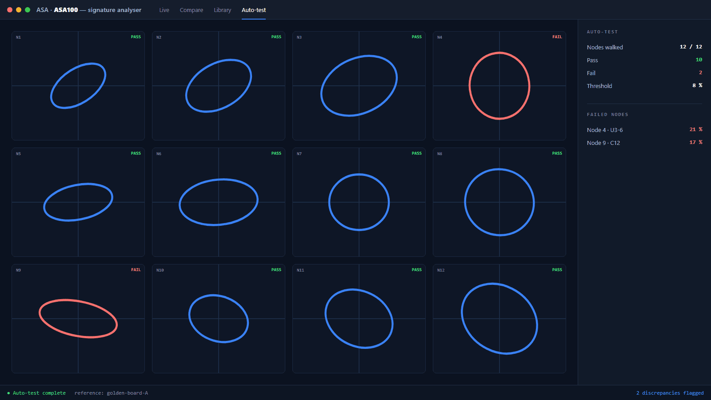This screenshot has width=711, height=400.
Task: Open the Compare tab
Action: click(x=191, y=10)
